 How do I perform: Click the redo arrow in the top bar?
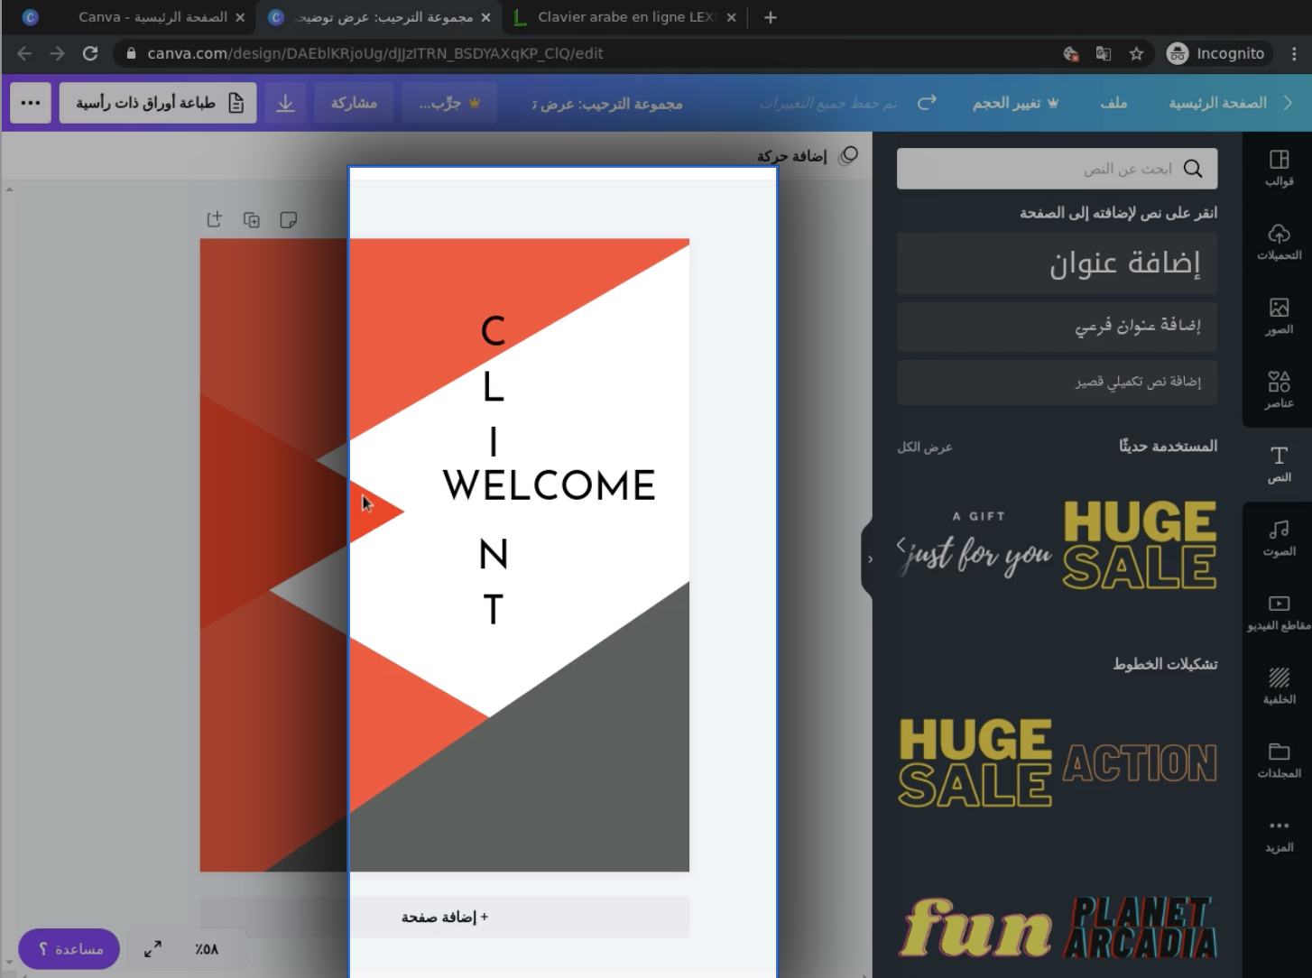coord(927,103)
